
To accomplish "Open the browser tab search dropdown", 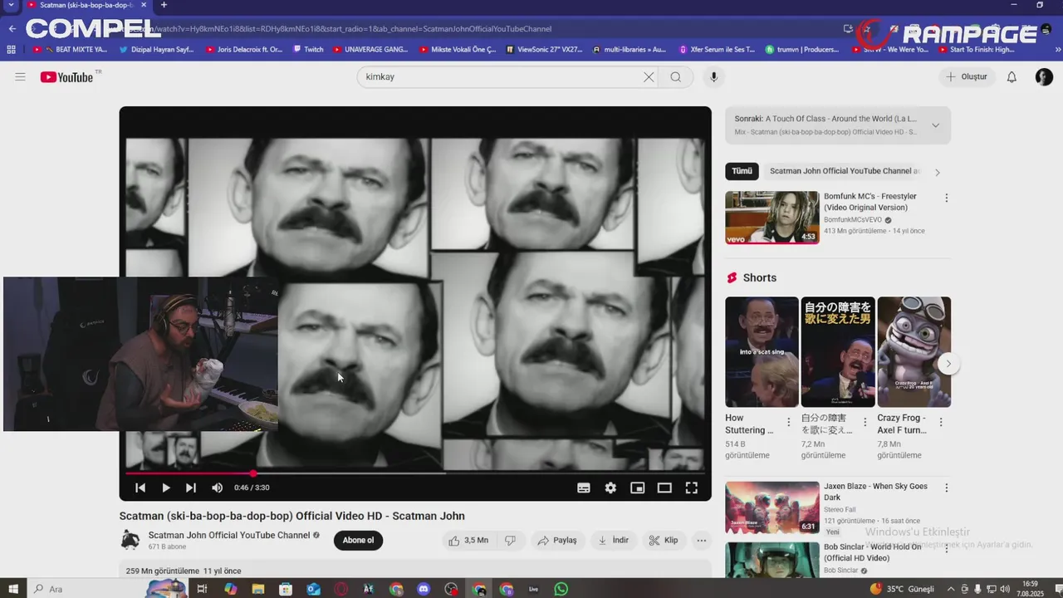I will 11,5.
